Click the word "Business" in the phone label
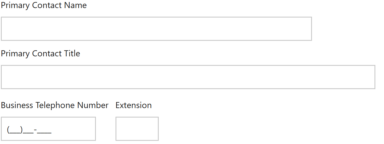The width and height of the screenshot is (384, 144). tap(17, 105)
